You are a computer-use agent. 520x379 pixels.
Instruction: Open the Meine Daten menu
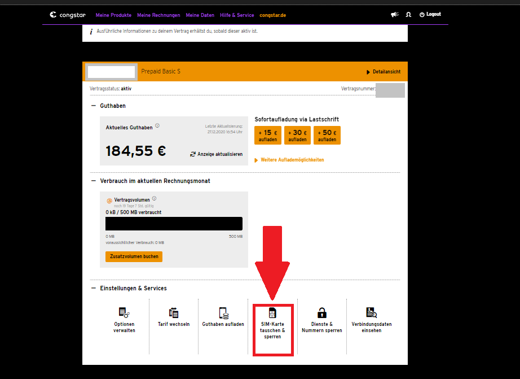point(200,15)
